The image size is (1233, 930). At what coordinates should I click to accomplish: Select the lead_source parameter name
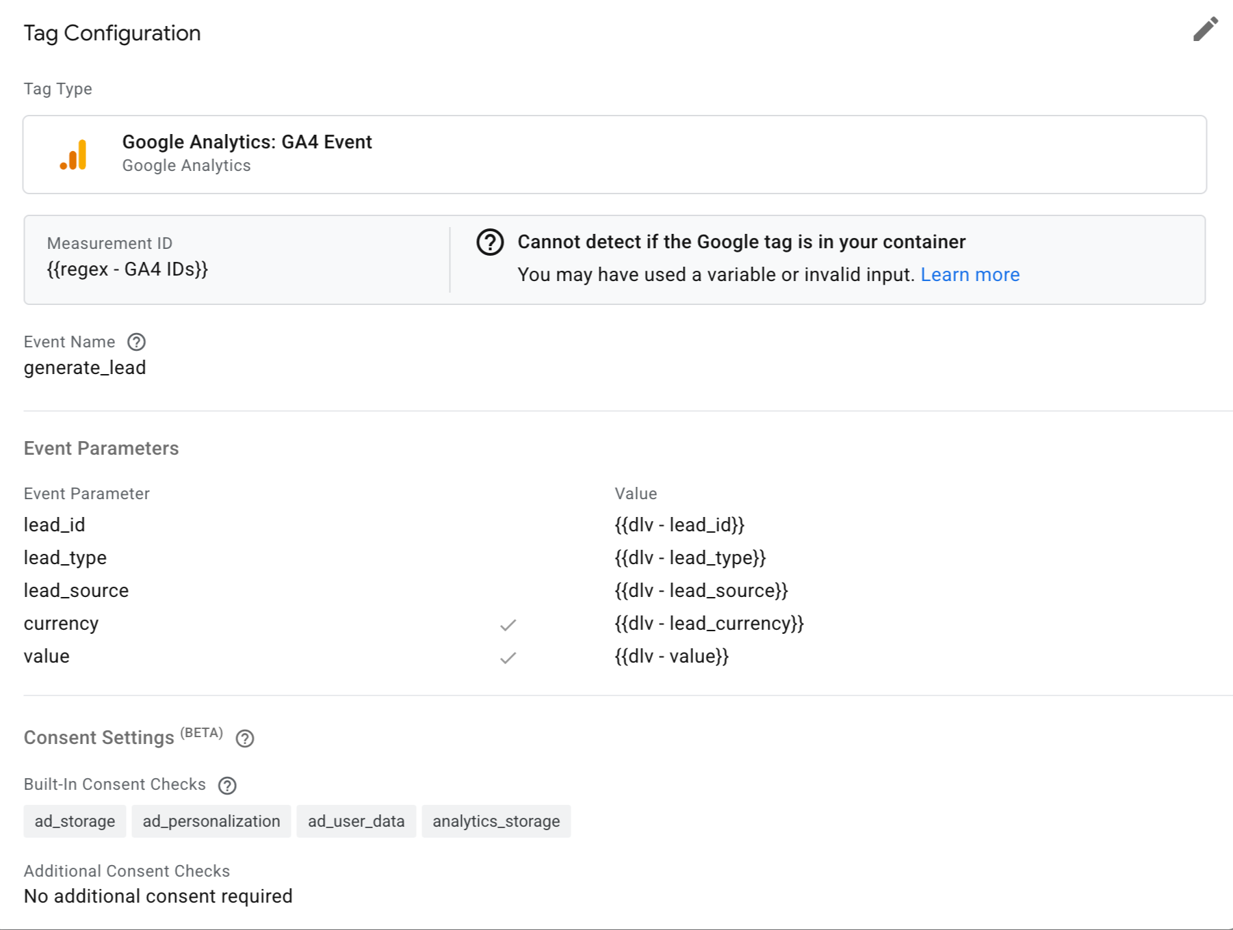coord(76,591)
